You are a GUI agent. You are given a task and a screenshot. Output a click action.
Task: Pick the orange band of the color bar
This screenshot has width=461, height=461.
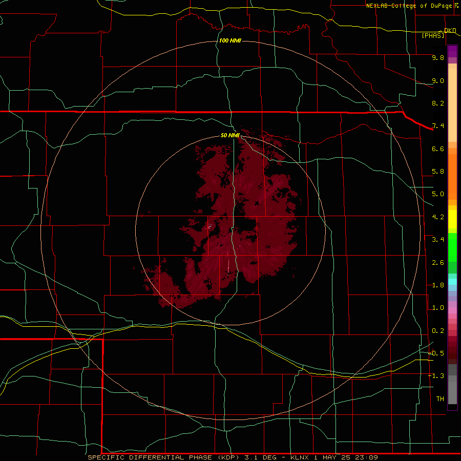pos(452,177)
